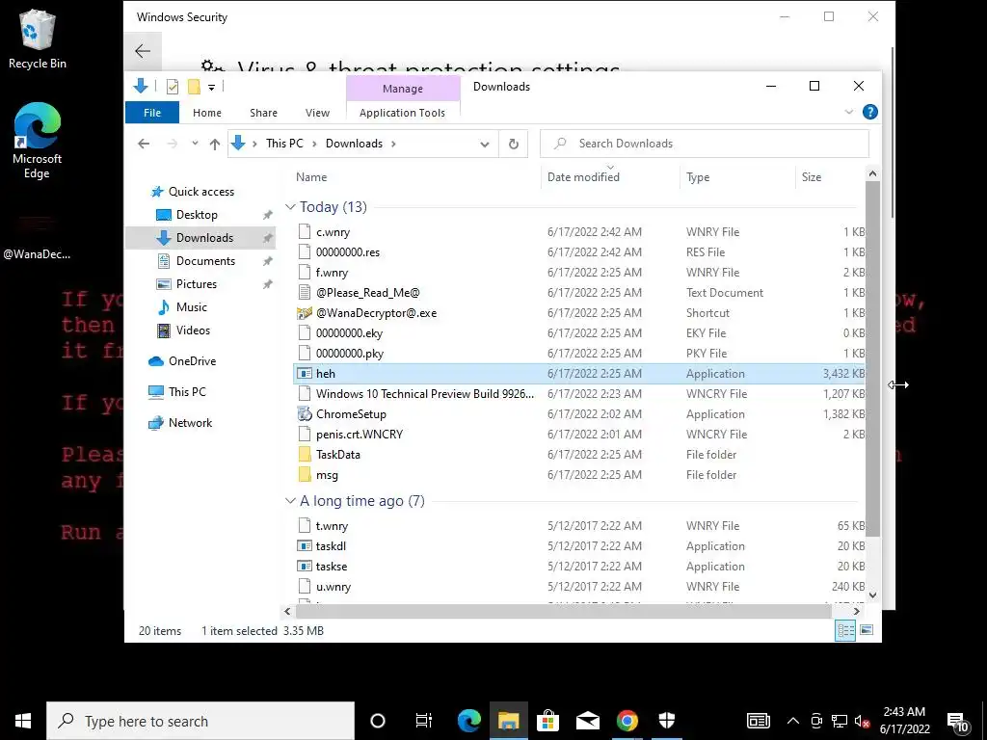Open the Recycle Bin desktop icon

click(38, 39)
